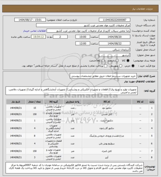
Task: Click the گروه کالا column header
Action: pos(53,102)
